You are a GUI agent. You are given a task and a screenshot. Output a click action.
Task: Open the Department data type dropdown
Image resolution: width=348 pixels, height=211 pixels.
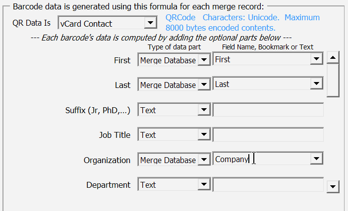click(x=203, y=185)
